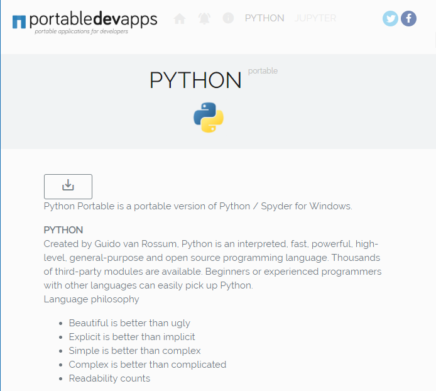
Task: Click 'Python Portable is a portable version' sentence
Action: pyautogui.click(x=198, y=206)
